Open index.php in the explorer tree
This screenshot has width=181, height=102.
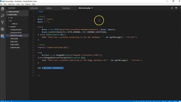(x=14, y=39)
